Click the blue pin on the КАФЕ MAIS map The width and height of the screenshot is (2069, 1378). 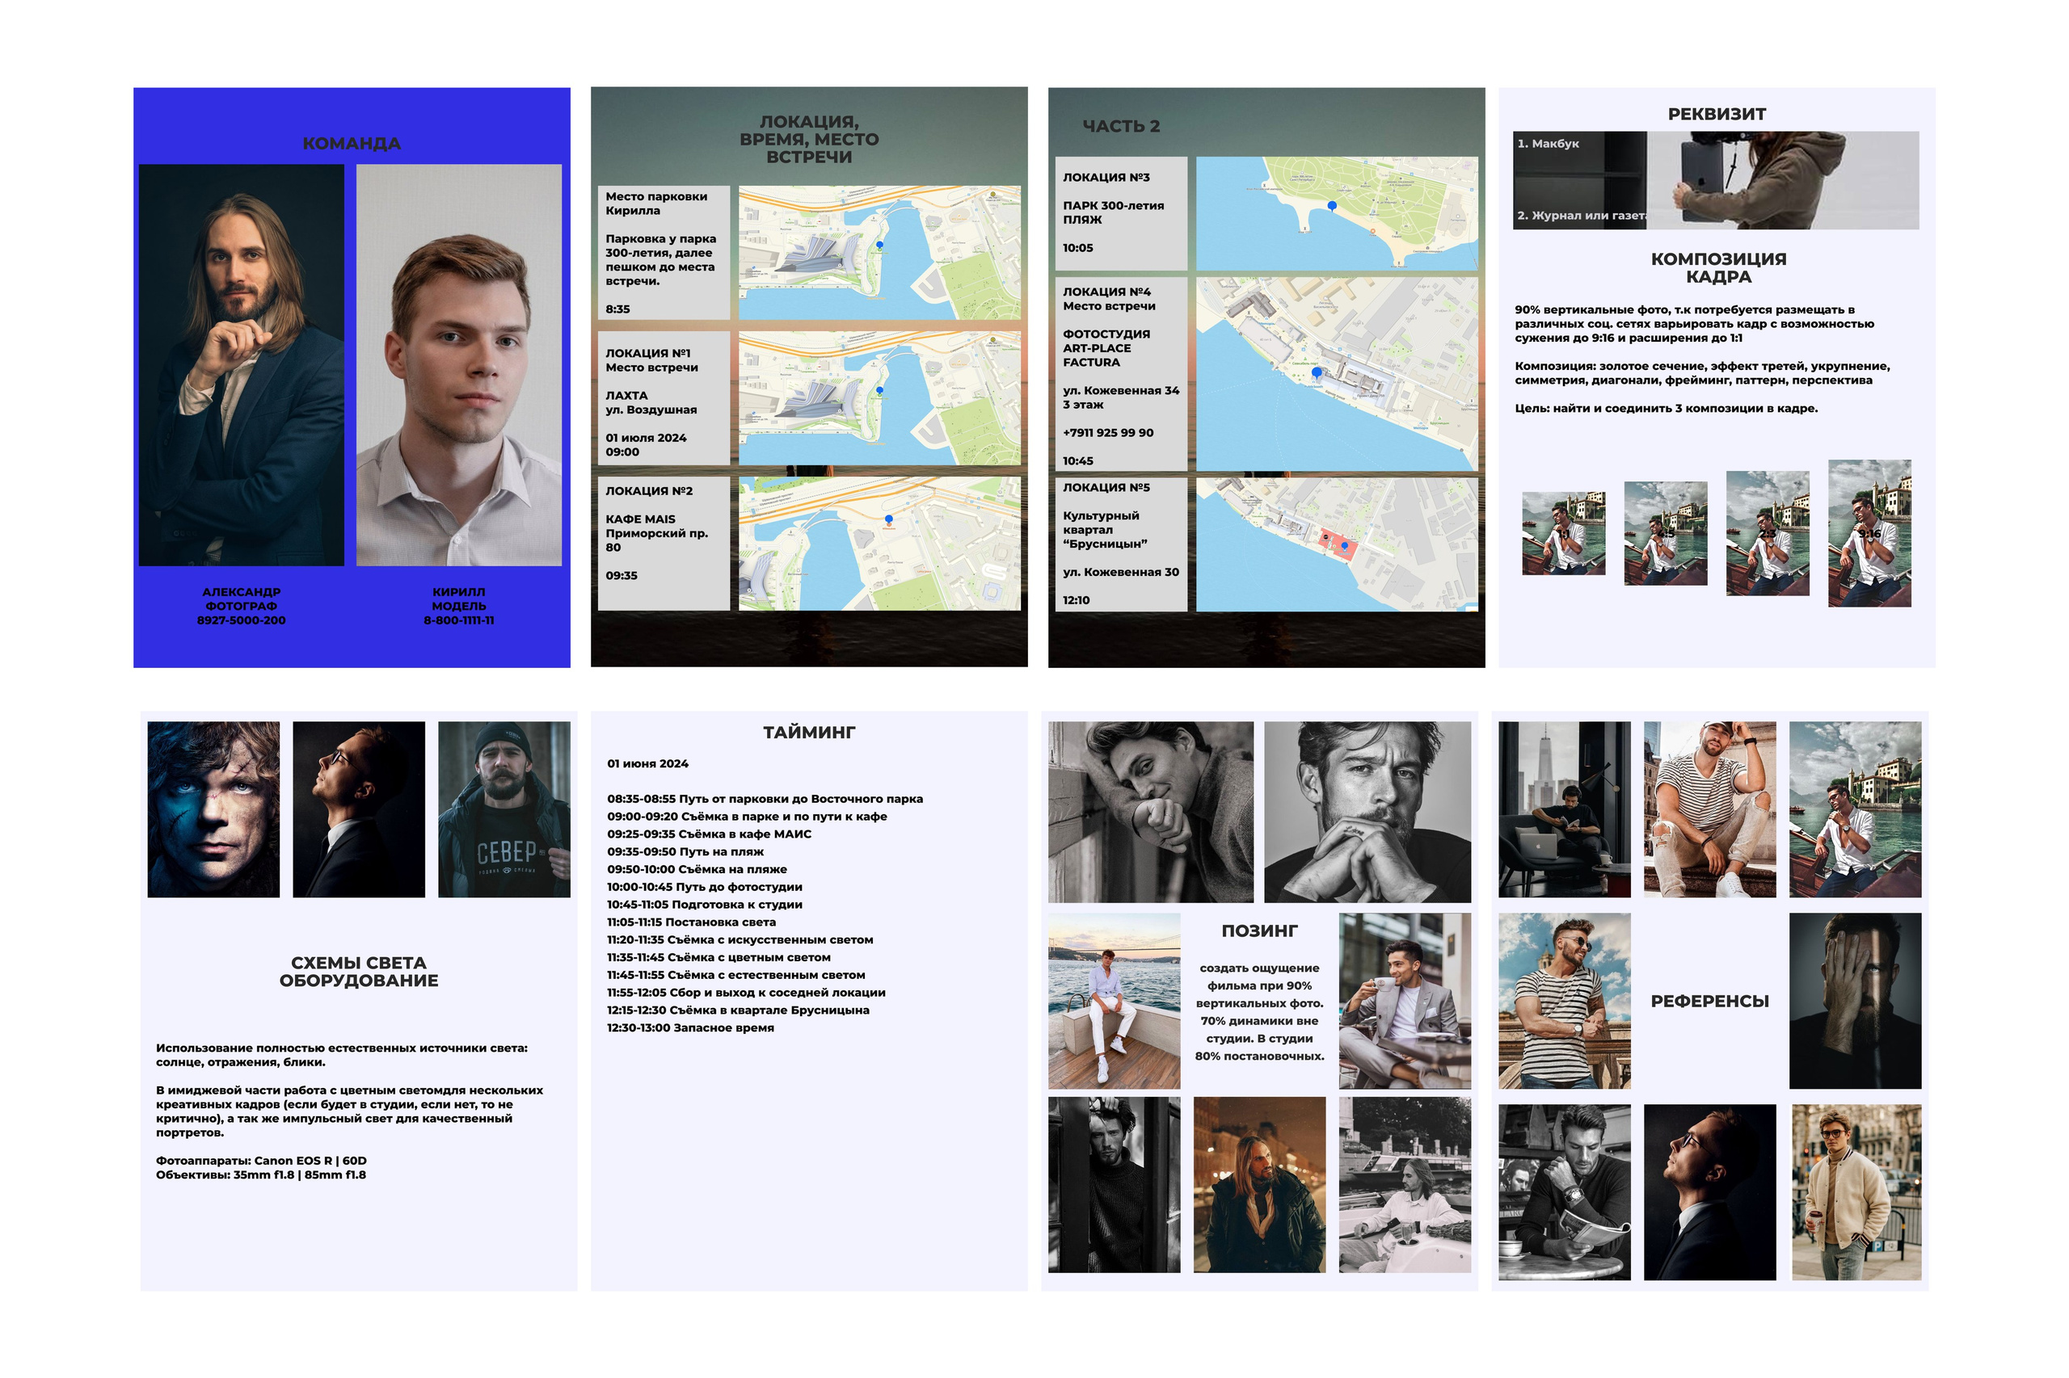[887, 519]
